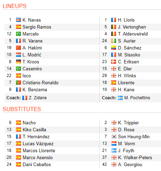Open Marco Asensio substitute link
Image resolution: width=161 pixels, height=171 pixels.
(x=38, y=158)
